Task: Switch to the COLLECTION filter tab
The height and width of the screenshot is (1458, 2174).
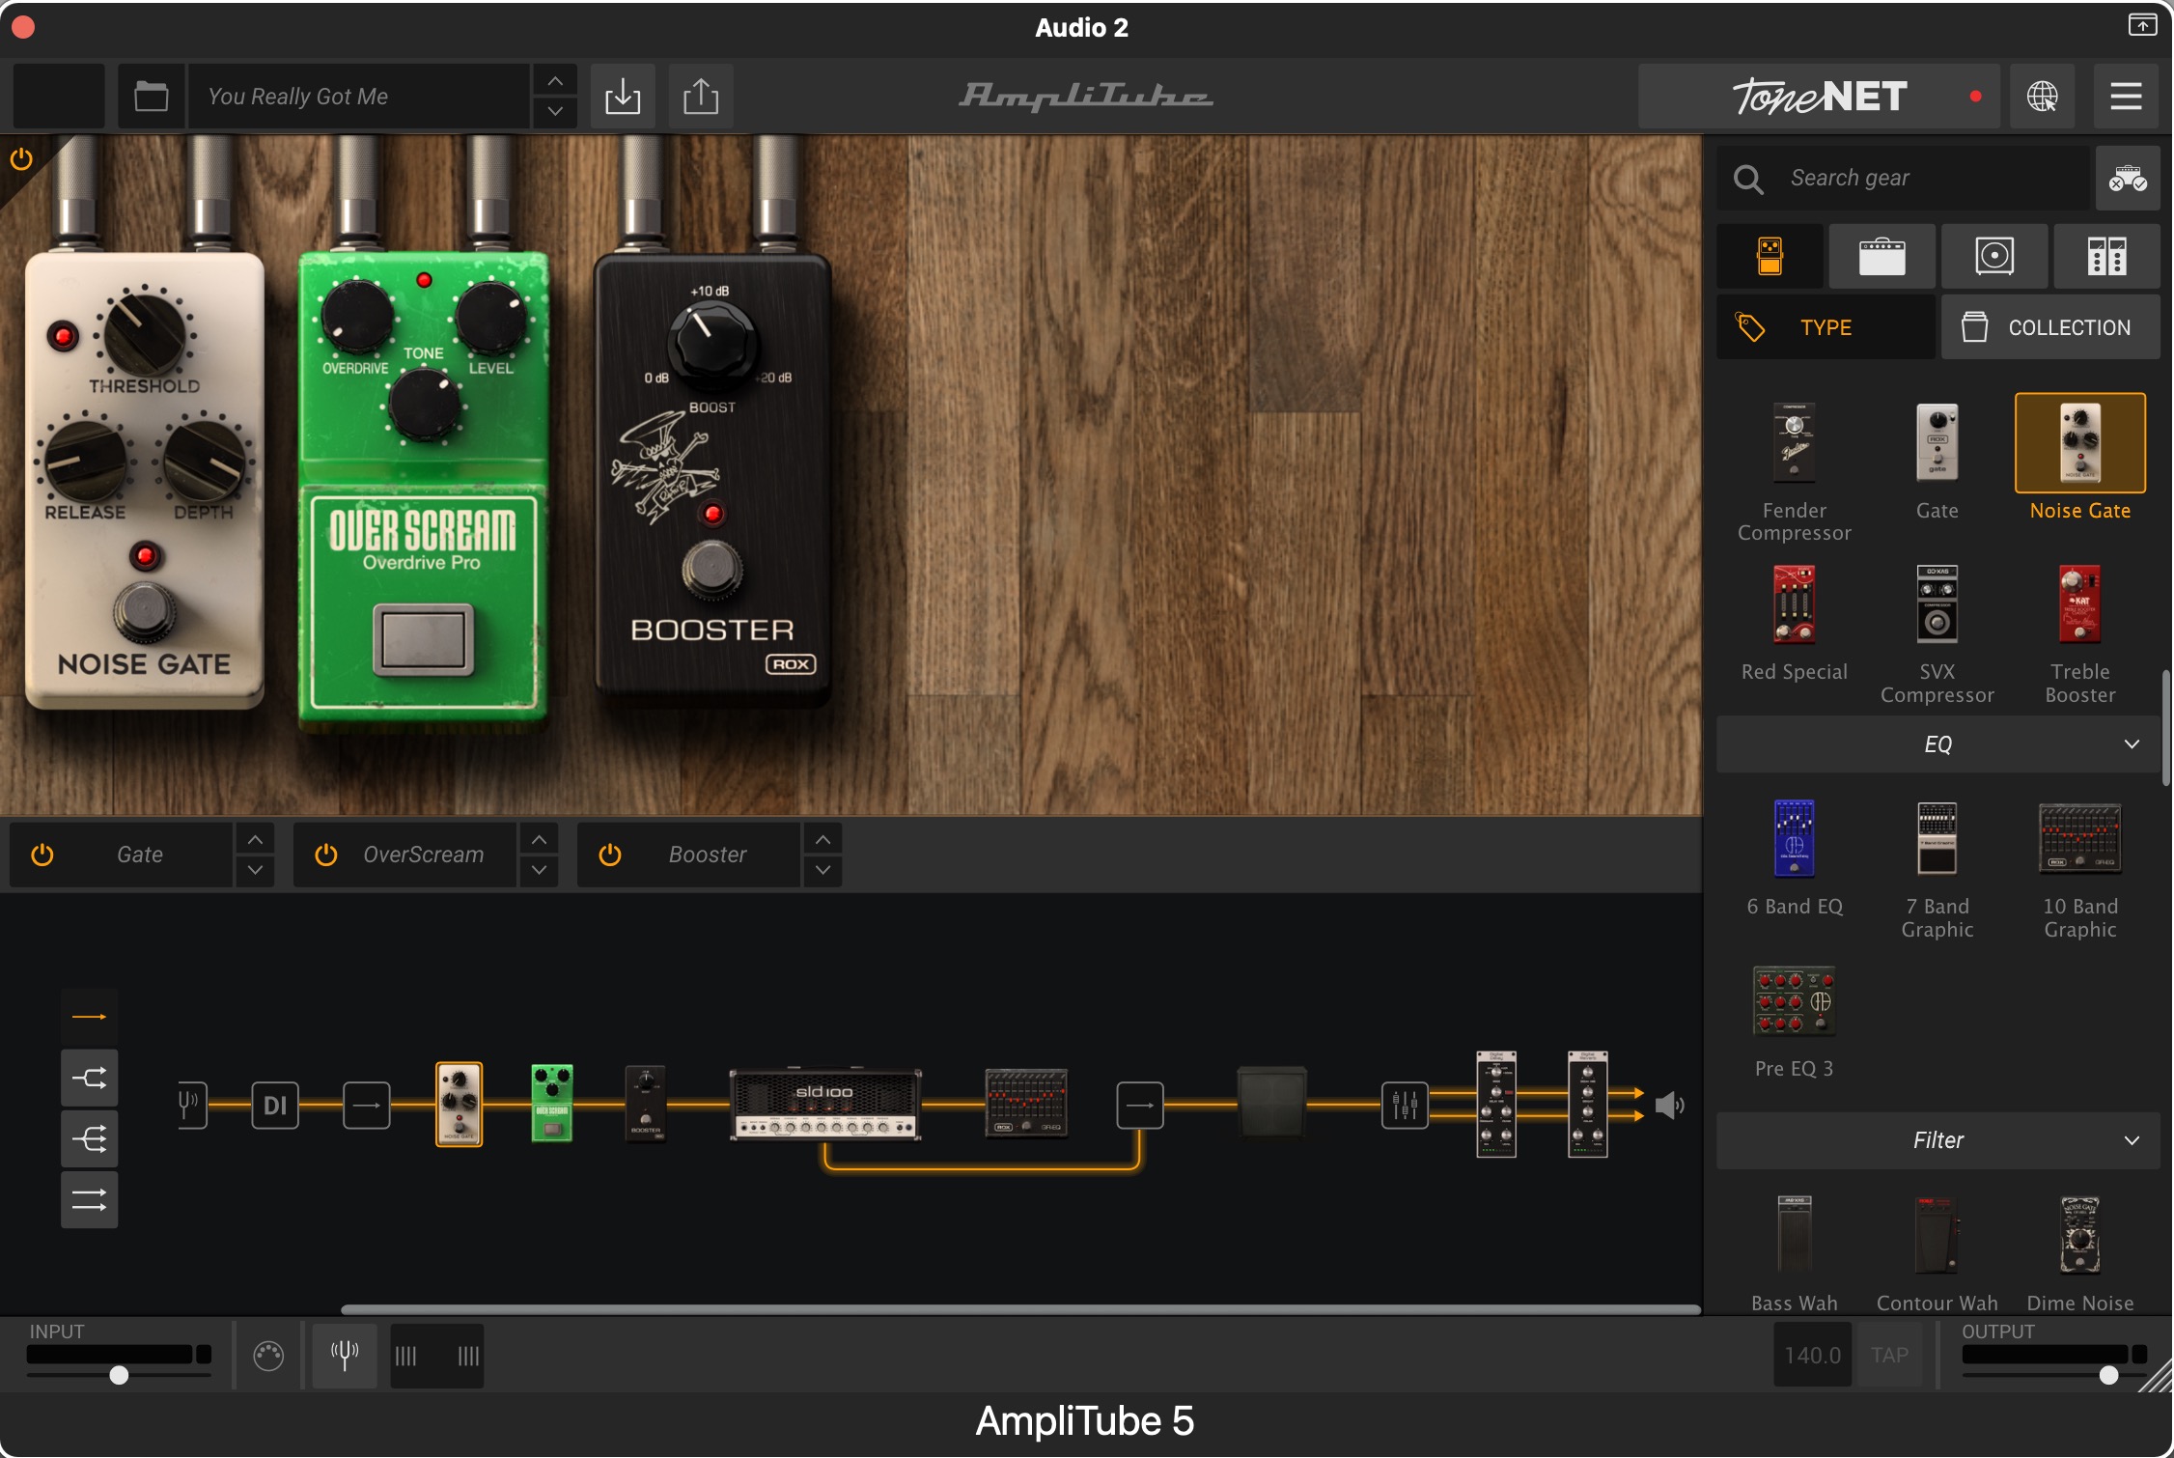Action: (2050, 327)
